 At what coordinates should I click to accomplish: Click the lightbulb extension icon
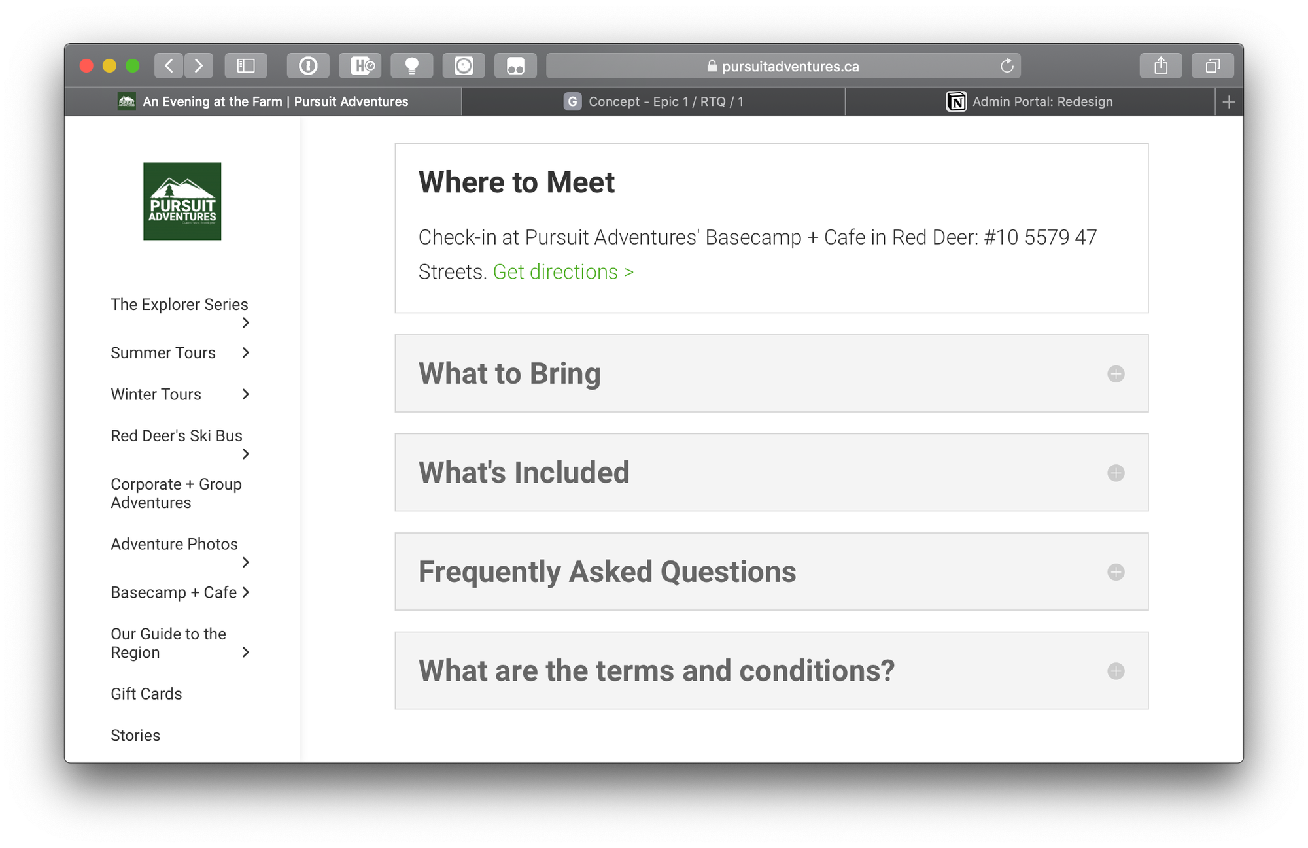tap(412, 66)
